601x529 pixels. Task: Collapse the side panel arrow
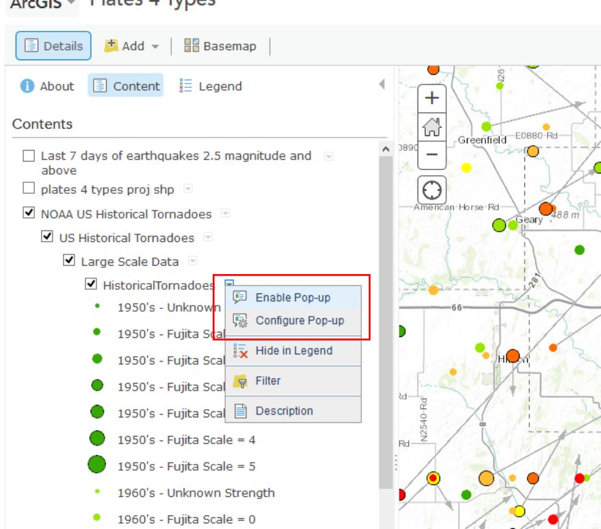(x=381, y=84)
